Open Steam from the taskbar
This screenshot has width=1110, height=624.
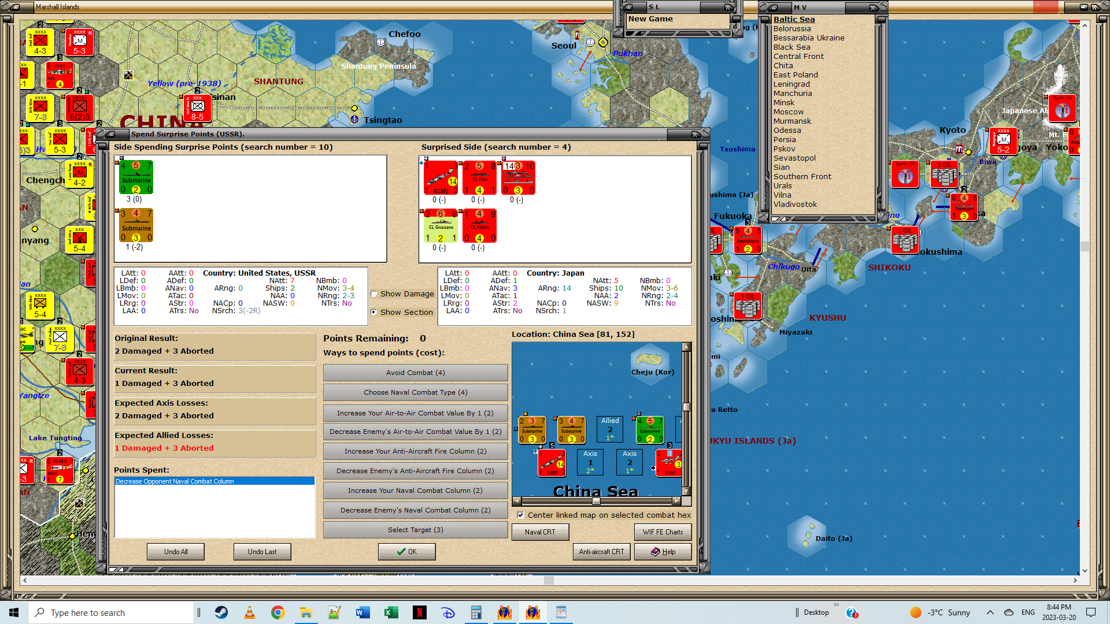point(221,612)
